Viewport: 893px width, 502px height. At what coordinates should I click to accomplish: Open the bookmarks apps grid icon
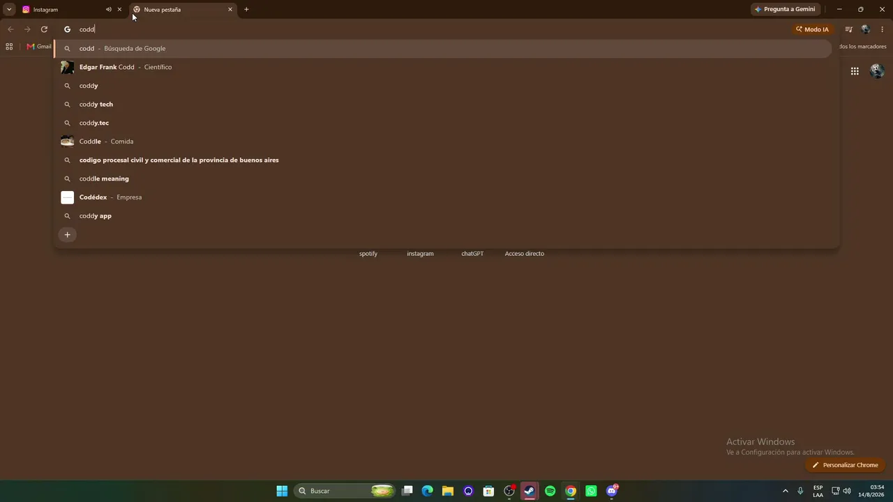(x=9, y=47)
